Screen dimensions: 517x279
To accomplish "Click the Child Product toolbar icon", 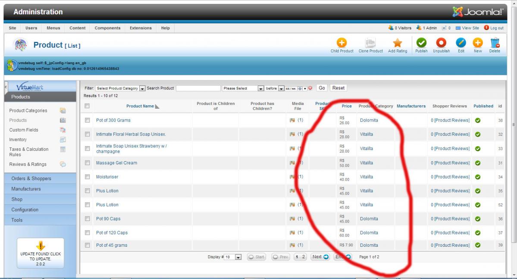I will point(342,43).
